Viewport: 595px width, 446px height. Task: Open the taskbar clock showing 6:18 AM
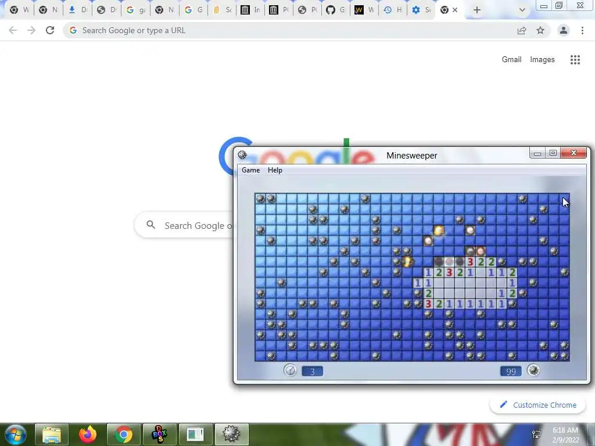pyautogui.click(x=566, y=435)
